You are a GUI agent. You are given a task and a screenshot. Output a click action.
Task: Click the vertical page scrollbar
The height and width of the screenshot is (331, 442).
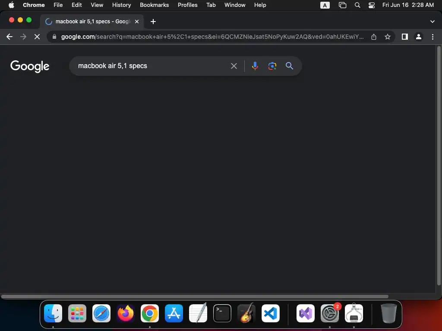tap(439, 165)
